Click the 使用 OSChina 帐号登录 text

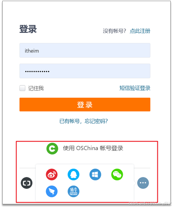(93, 148)
